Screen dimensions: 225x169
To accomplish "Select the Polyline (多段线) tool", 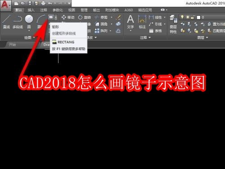I will click(18, 22).
